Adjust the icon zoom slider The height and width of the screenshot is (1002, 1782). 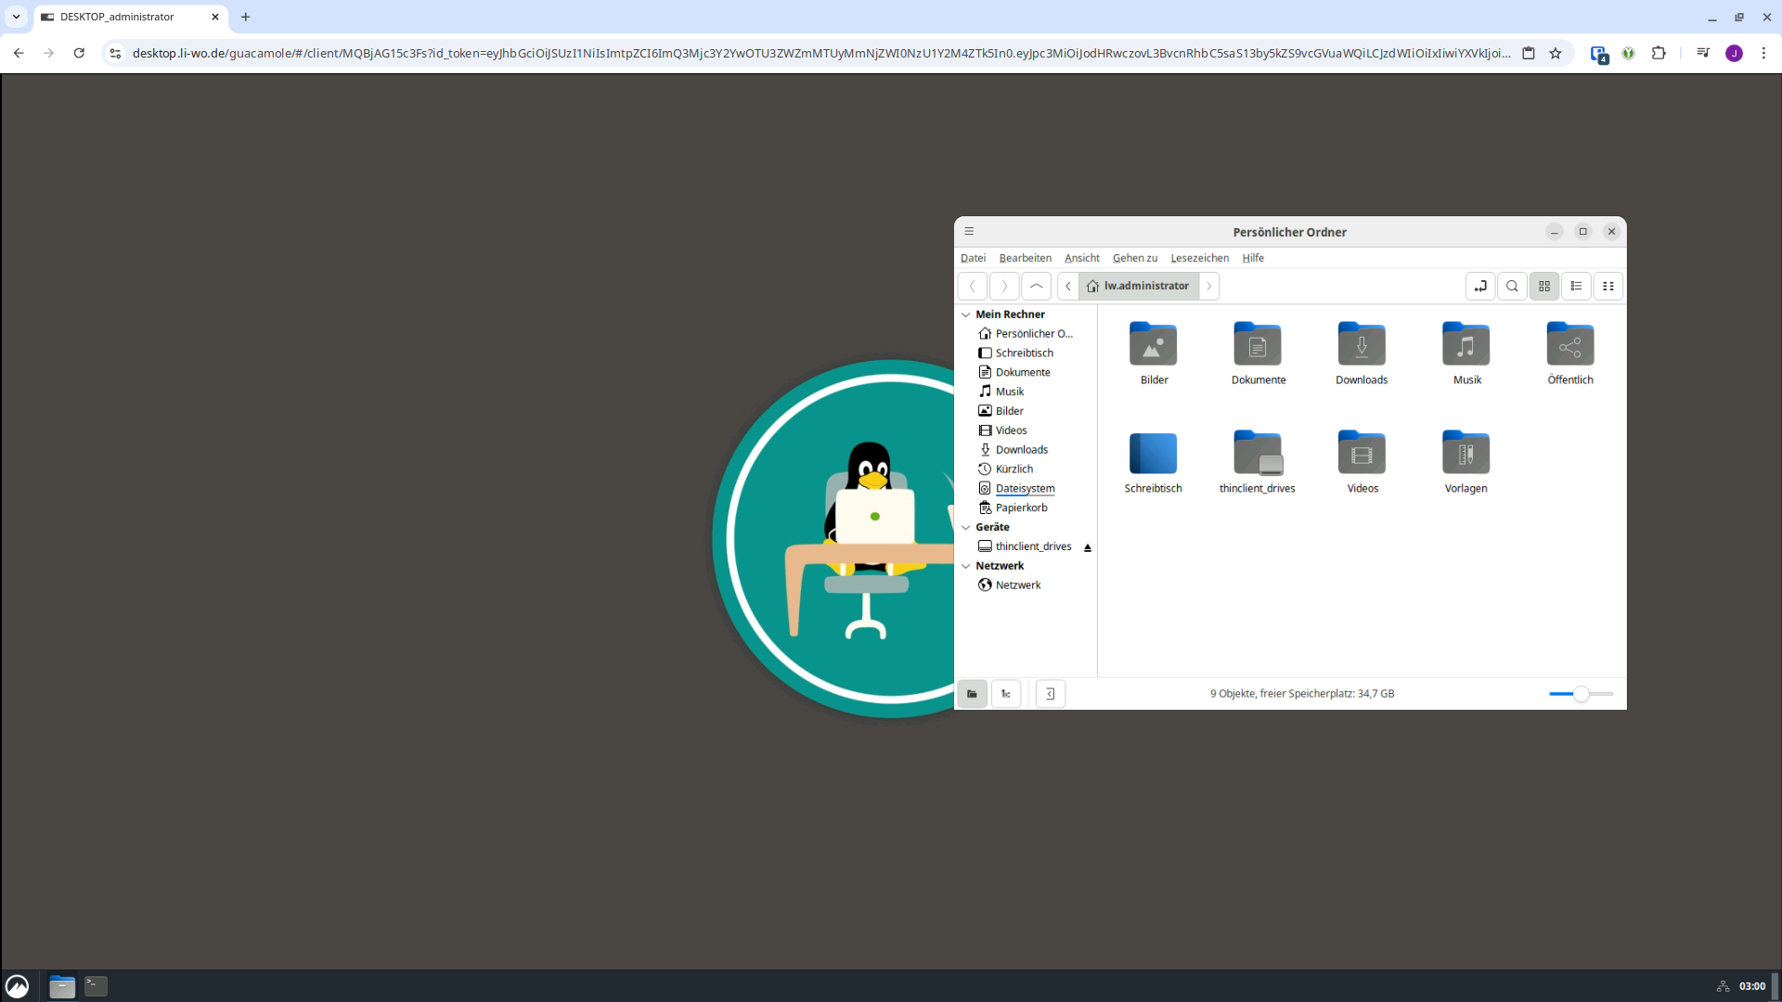click(1582, 694)
